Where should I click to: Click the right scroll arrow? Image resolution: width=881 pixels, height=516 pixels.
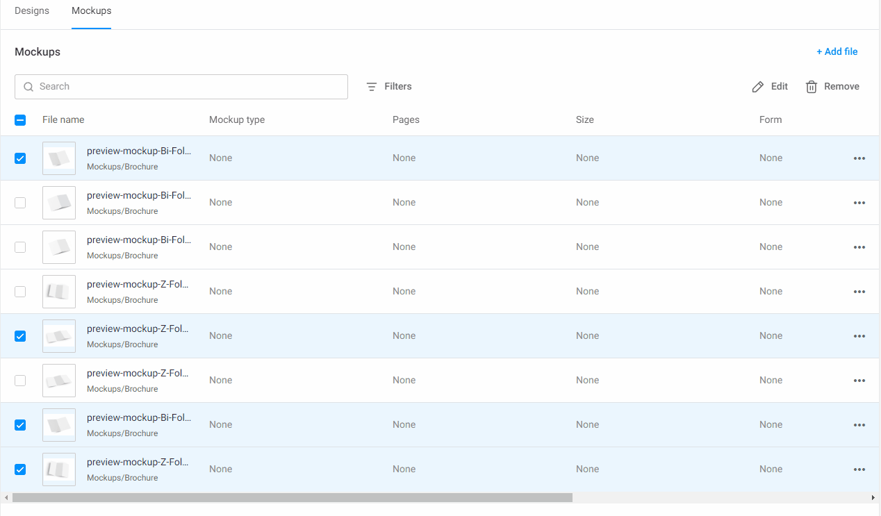tap(875, 497)
